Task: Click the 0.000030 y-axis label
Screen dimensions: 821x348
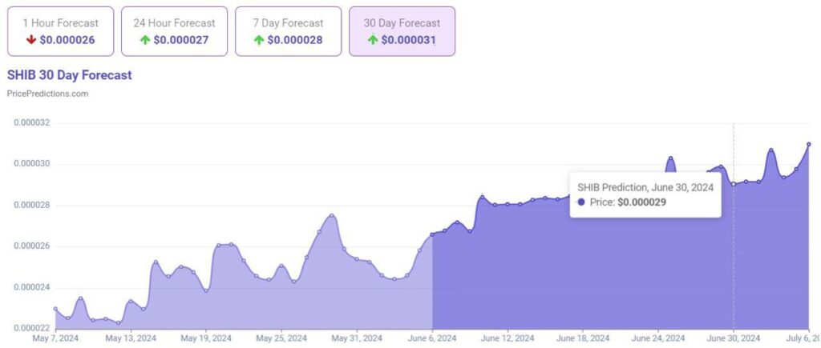Action: click(31, 165)
